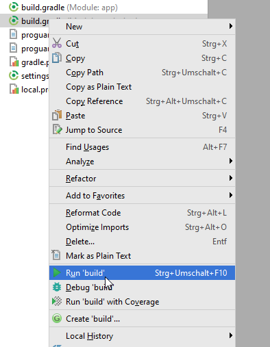Viewport: 270px width, 347px height.
Task: Click the Mark as Plain Text icon
Action: 56,255
